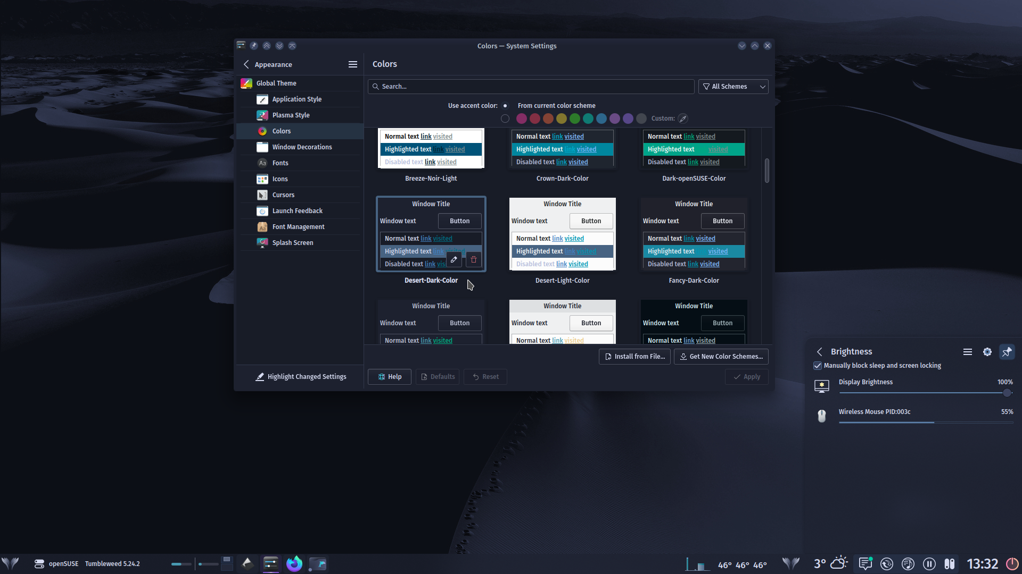Click Highlight Changed Settings

(x=301, y=377)
